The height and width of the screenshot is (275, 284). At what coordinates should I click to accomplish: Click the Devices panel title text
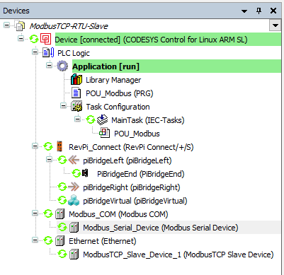(x=16, y=11)
